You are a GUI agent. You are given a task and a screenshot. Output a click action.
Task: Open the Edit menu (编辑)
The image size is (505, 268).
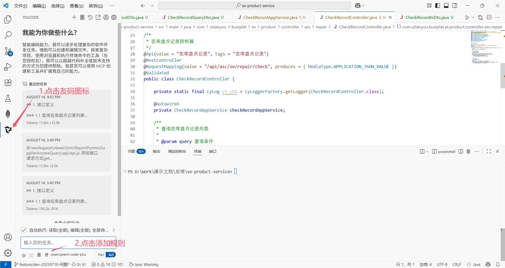coord(39,6)
